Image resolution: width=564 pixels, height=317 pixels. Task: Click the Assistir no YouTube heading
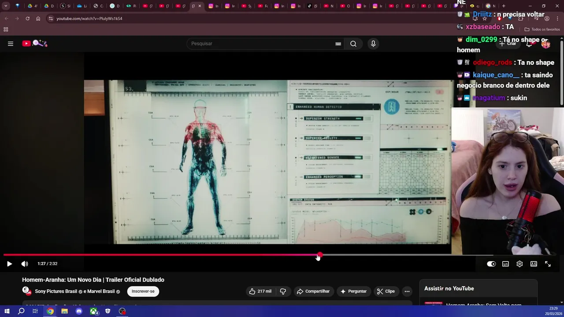pyautogui.click(x=449, y=288)
